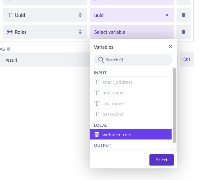Confirm with the Select button
Viewport: 199px width, 180px height.
click(x=162, y=160)
